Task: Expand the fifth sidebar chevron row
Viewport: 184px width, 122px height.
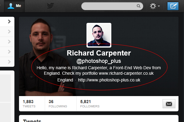Action: (7, 62)
